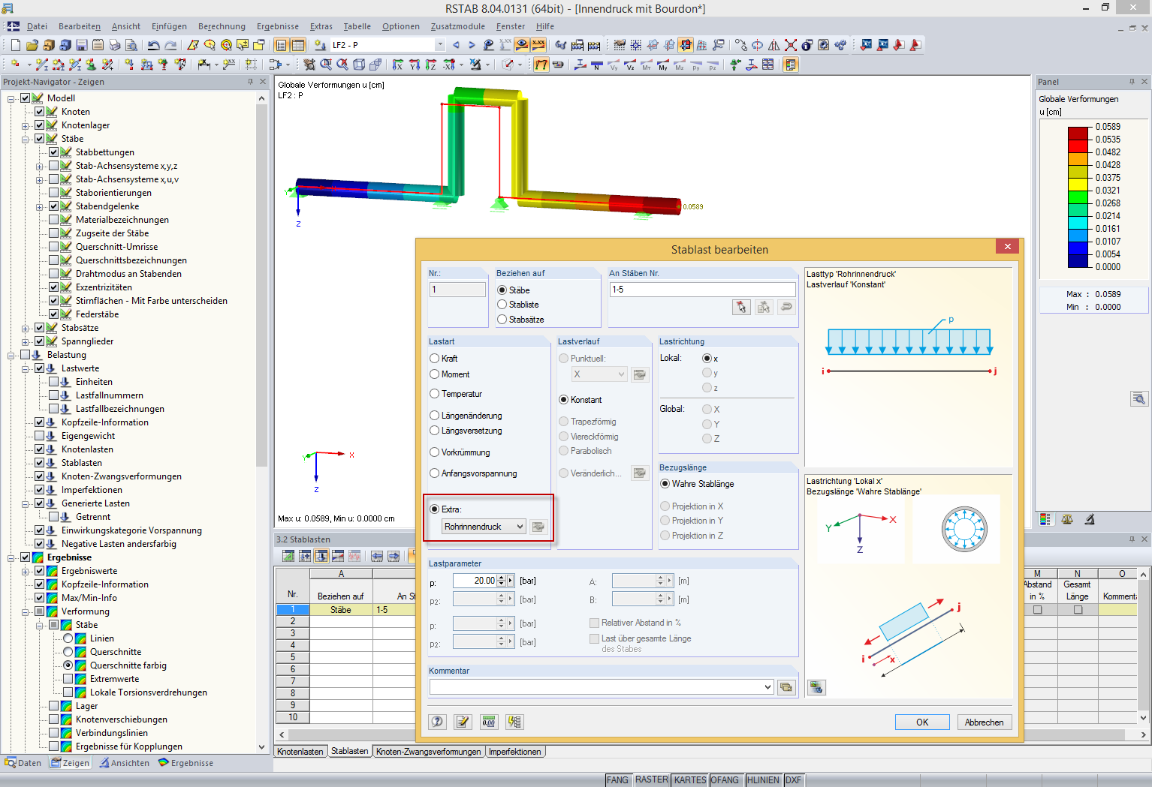Toggle the Stabbettungen checkbox
Image resolution: width=1152 pixels, height=787 pixels.
[x=54, y=152]
